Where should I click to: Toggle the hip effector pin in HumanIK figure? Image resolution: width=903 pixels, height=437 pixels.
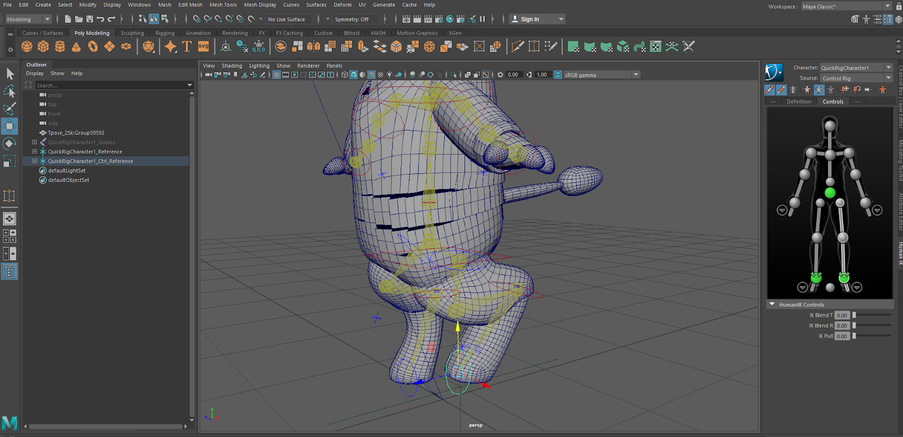tap(830, 193)
